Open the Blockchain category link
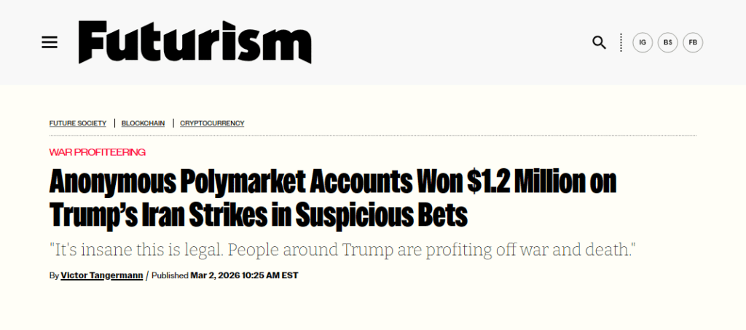The height and width of the screenshot is (330, 746). (144, 123)
